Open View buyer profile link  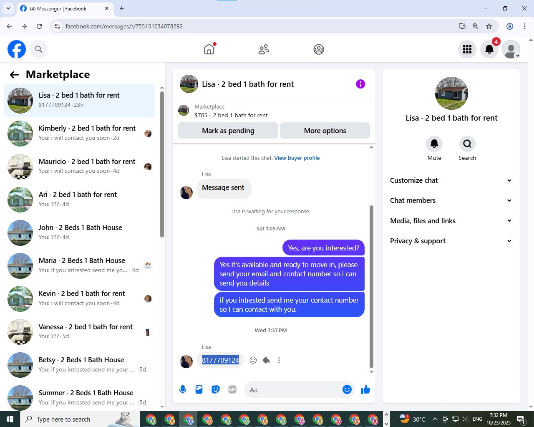point(297,158)
